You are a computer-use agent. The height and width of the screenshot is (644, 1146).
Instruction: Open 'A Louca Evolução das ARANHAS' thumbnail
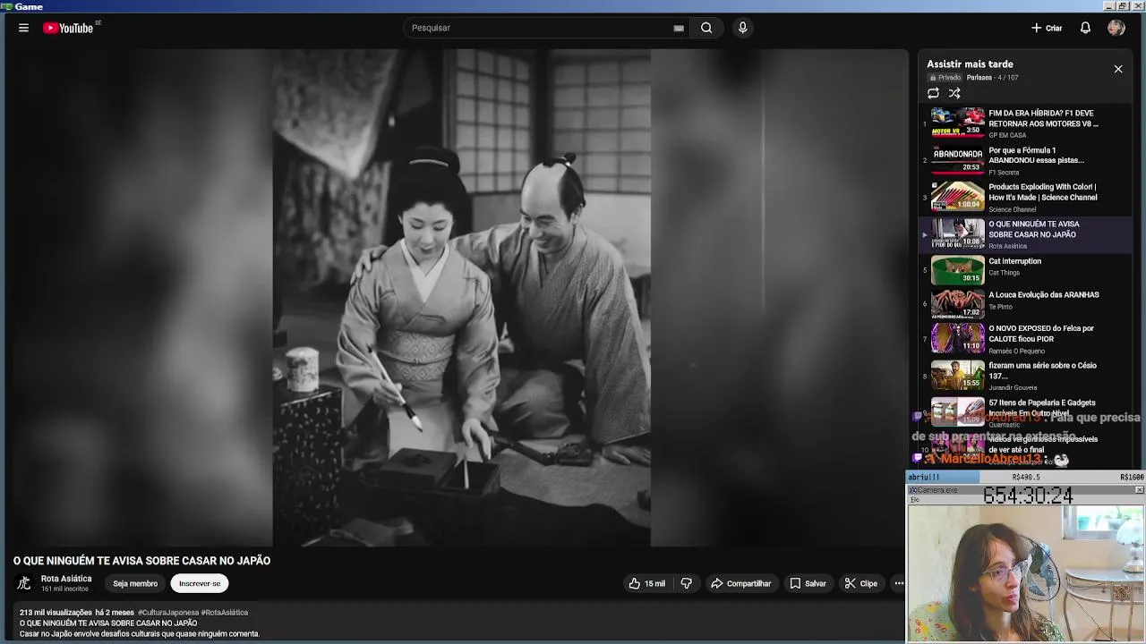click(x=957, y=304)
